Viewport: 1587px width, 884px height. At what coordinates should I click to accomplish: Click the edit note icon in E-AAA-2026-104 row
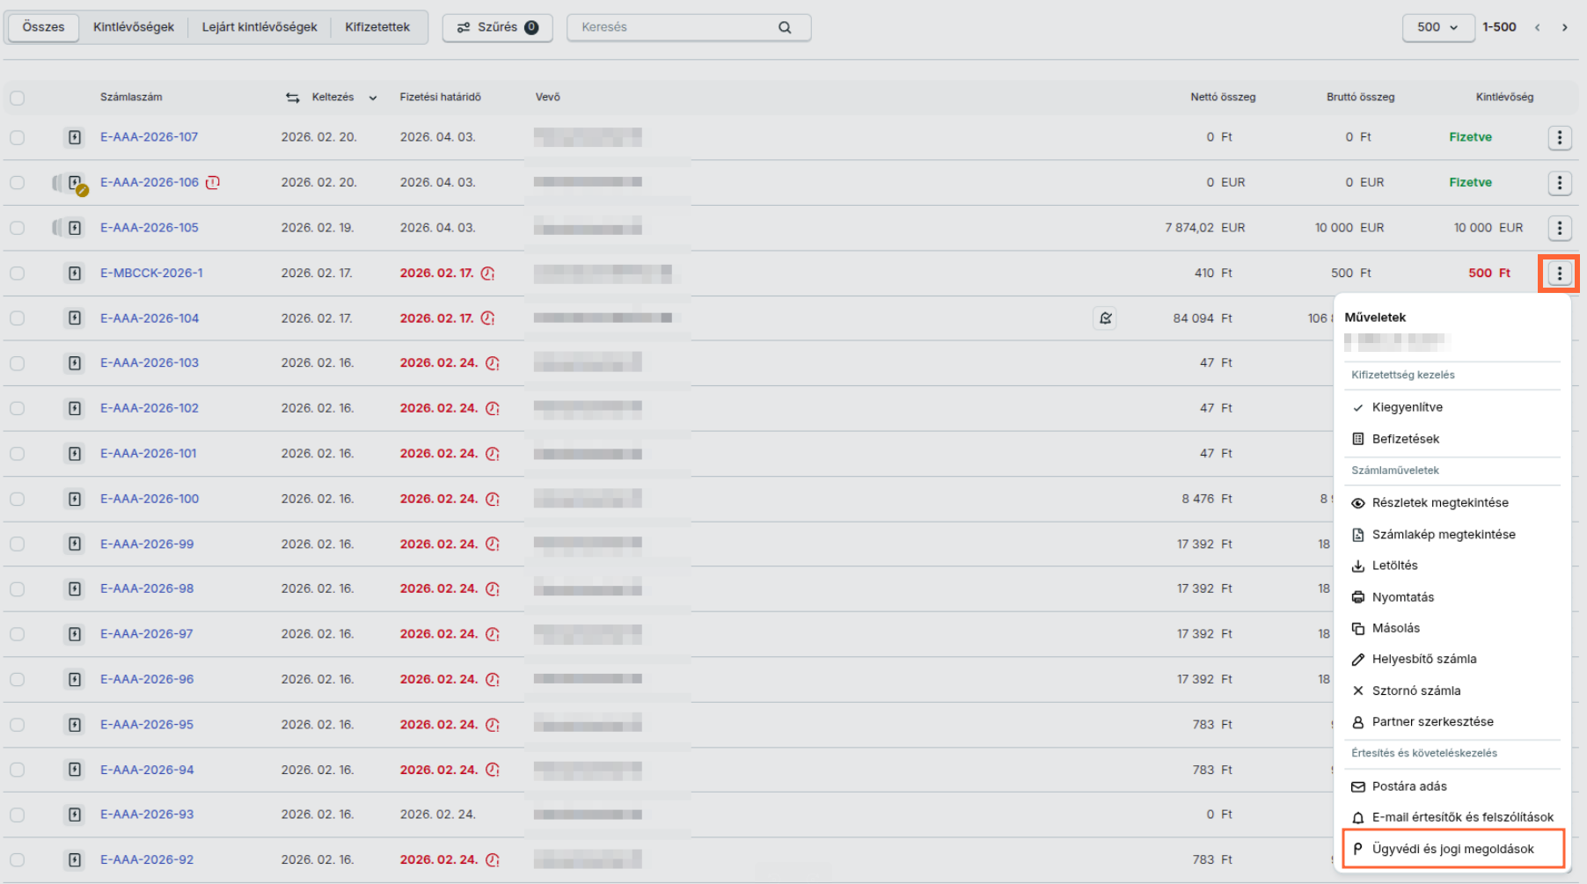(x=1105, y=318)
